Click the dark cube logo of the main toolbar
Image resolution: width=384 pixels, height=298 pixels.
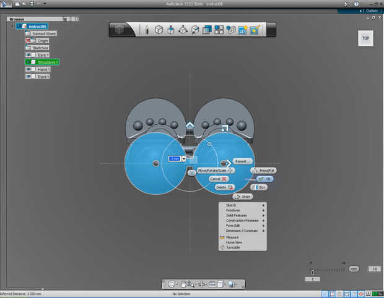click(120, 30)
